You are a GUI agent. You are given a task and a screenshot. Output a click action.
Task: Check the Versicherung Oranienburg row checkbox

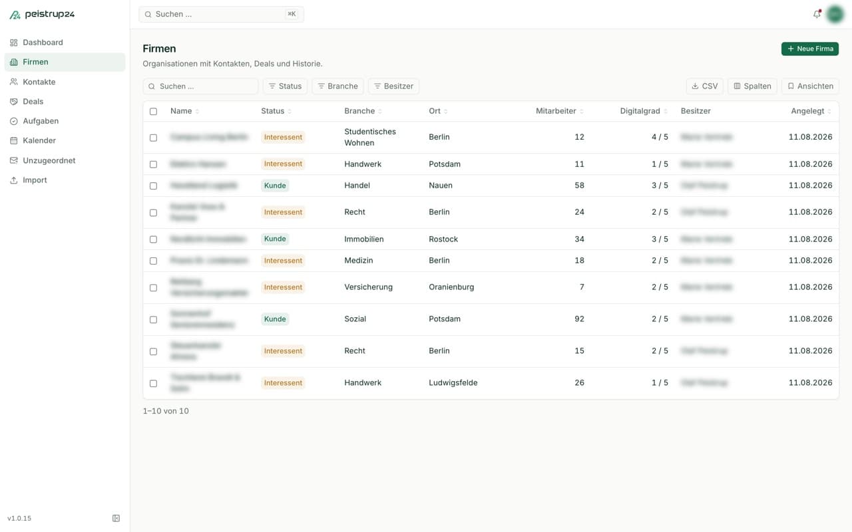coord(153,287)
